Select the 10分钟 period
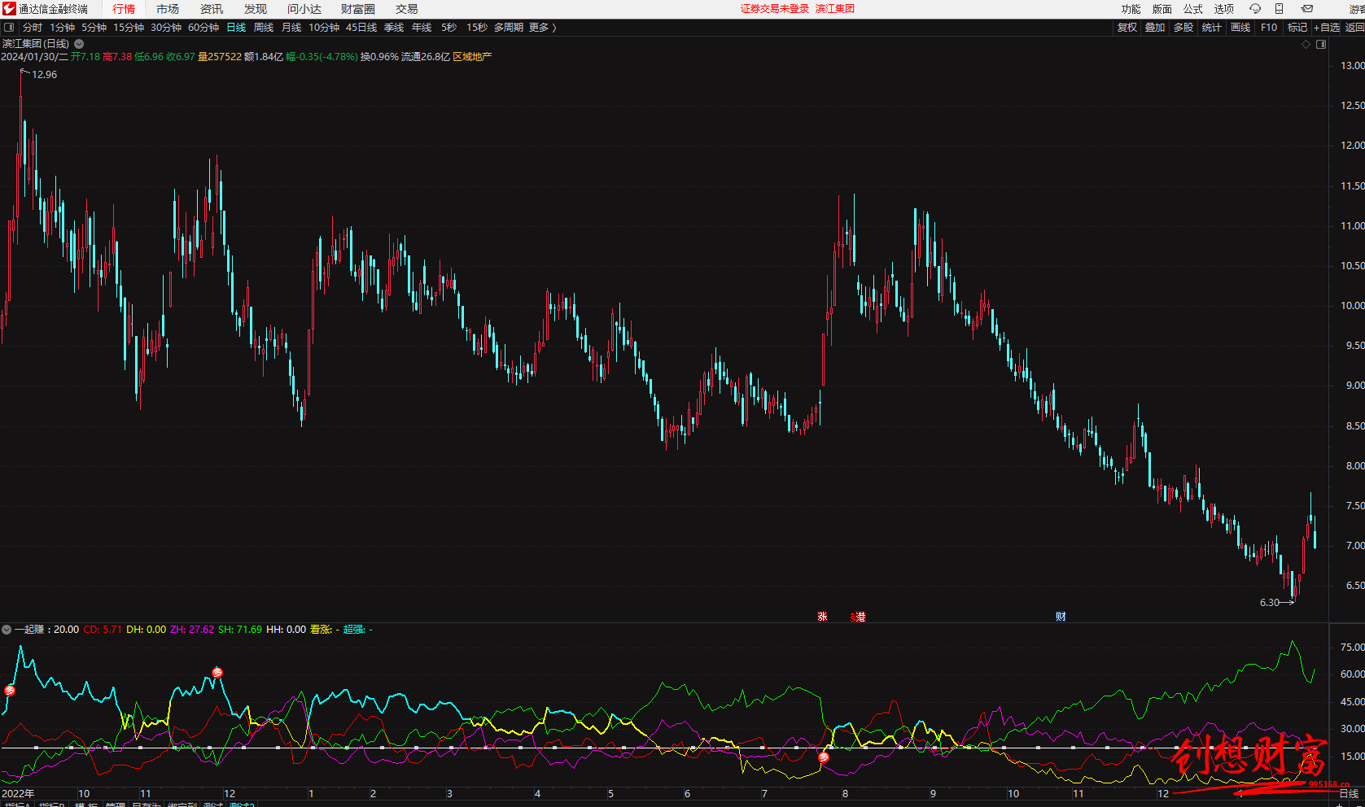The image size is (1365, 807). (x=324, y=28)
